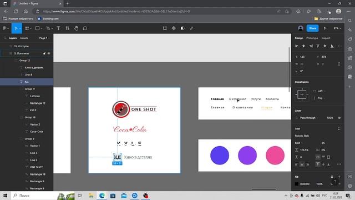Set text align center in Text section
This screenshot has height=200, width=355.
(302, 164)
